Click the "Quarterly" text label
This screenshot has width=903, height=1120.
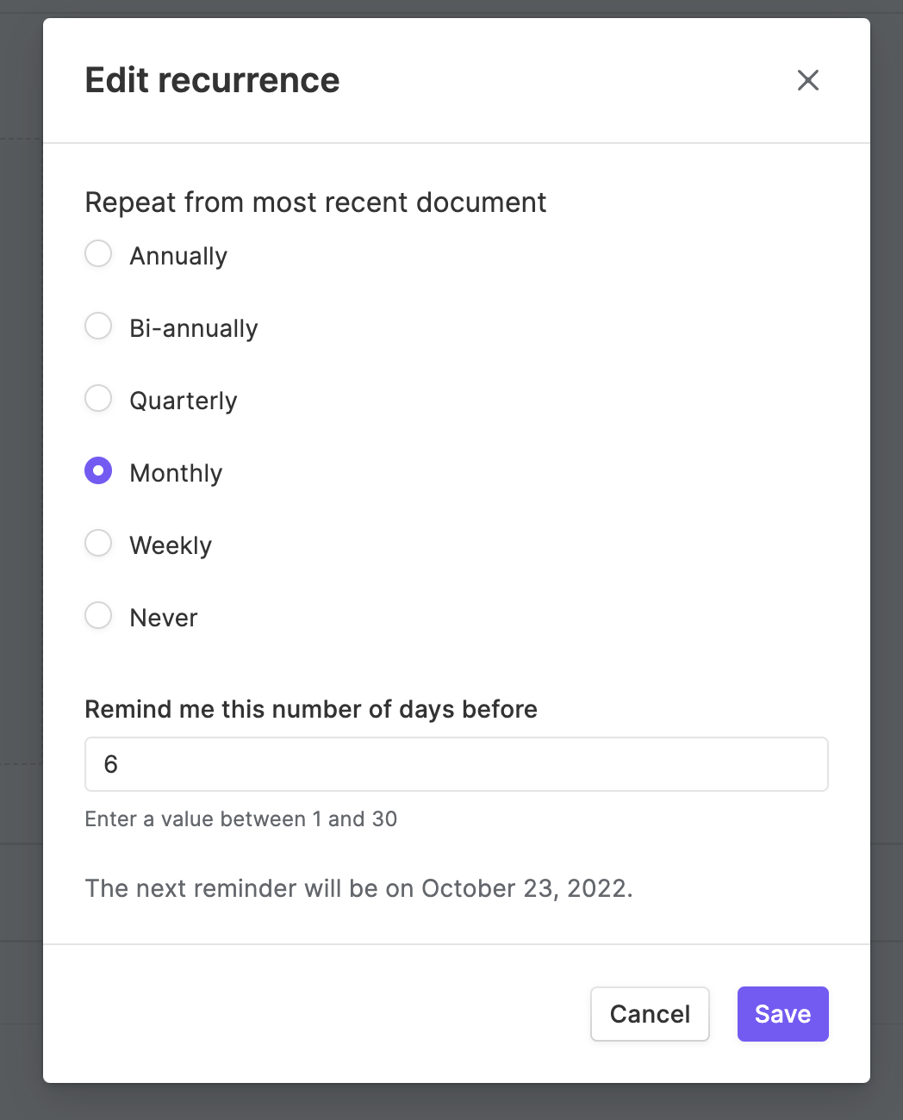pyautogui.click(x=184, y=401)
